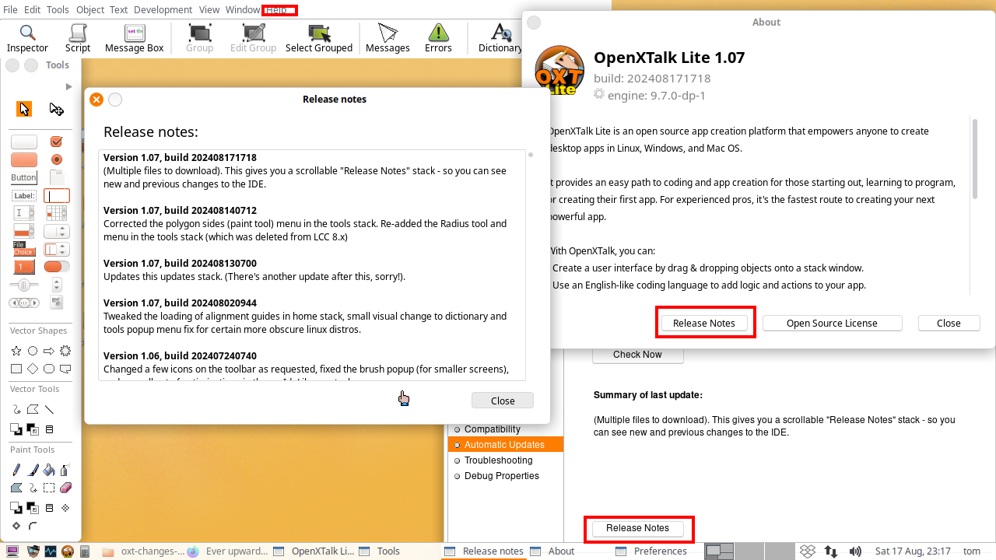Click Check Now in Preferences window

pos(637,354)
